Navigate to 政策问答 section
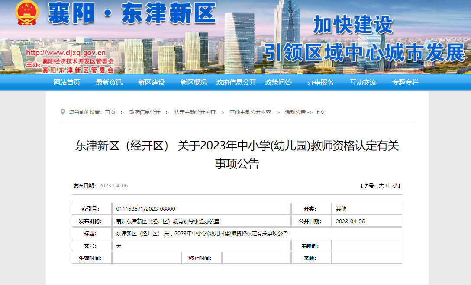This screenshot has height=285, width=471. (278, 82)
